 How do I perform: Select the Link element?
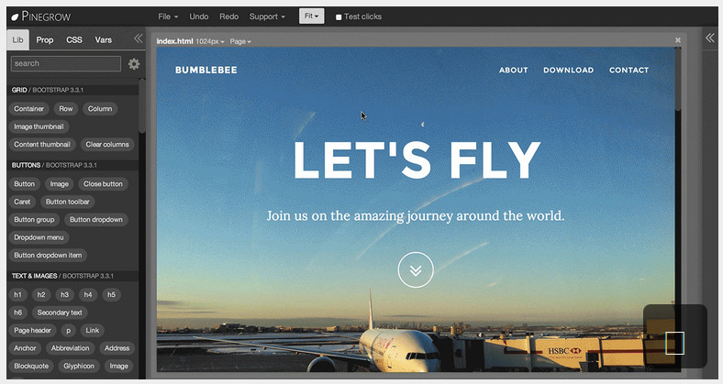tap(93, 331)
